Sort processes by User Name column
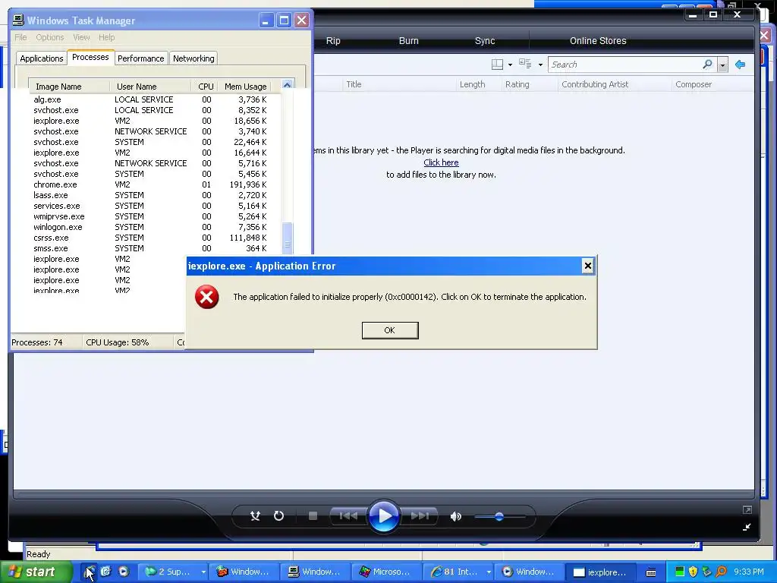The image size is (777, 583). [x=150, y=87]
